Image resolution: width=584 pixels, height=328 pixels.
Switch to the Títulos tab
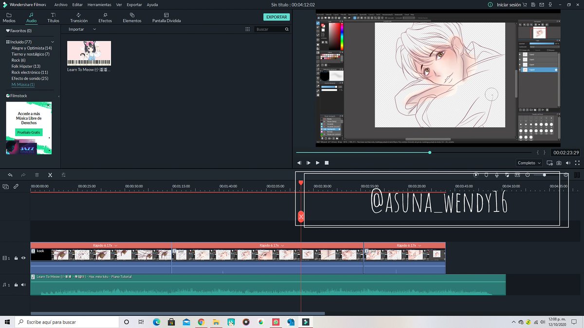click(x=53, y=18)
